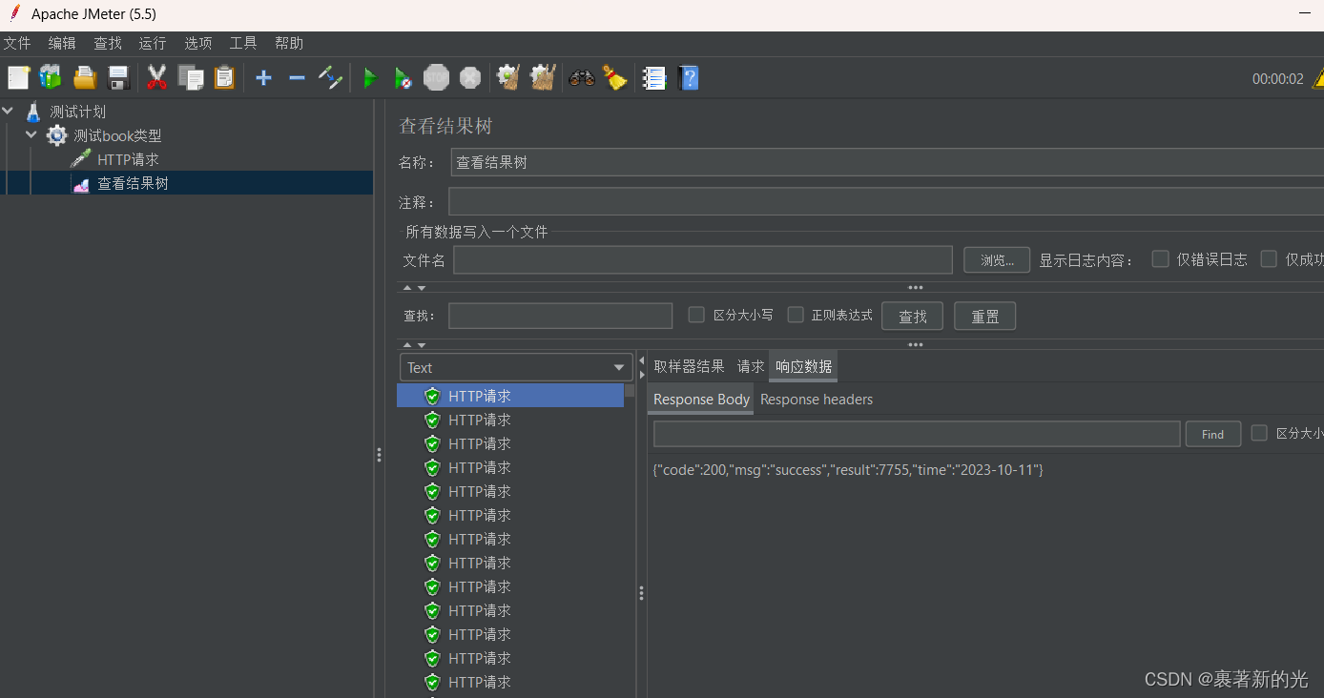1324x698 pixels.
Task: Click the 浏览... button
Action: (997, 260)
